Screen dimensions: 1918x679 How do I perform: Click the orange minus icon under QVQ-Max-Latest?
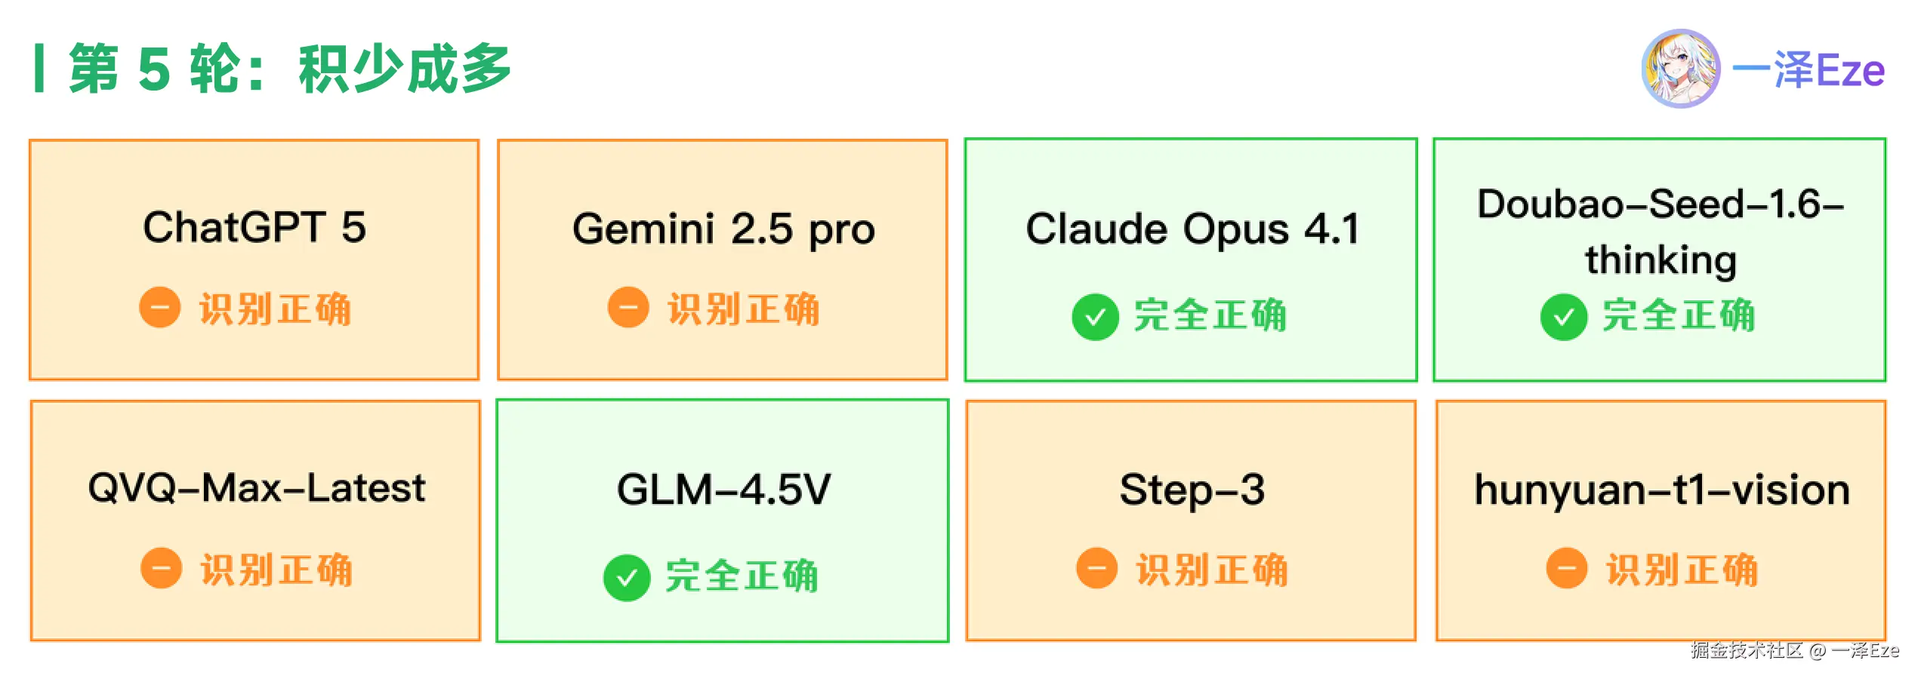[162, 568]
